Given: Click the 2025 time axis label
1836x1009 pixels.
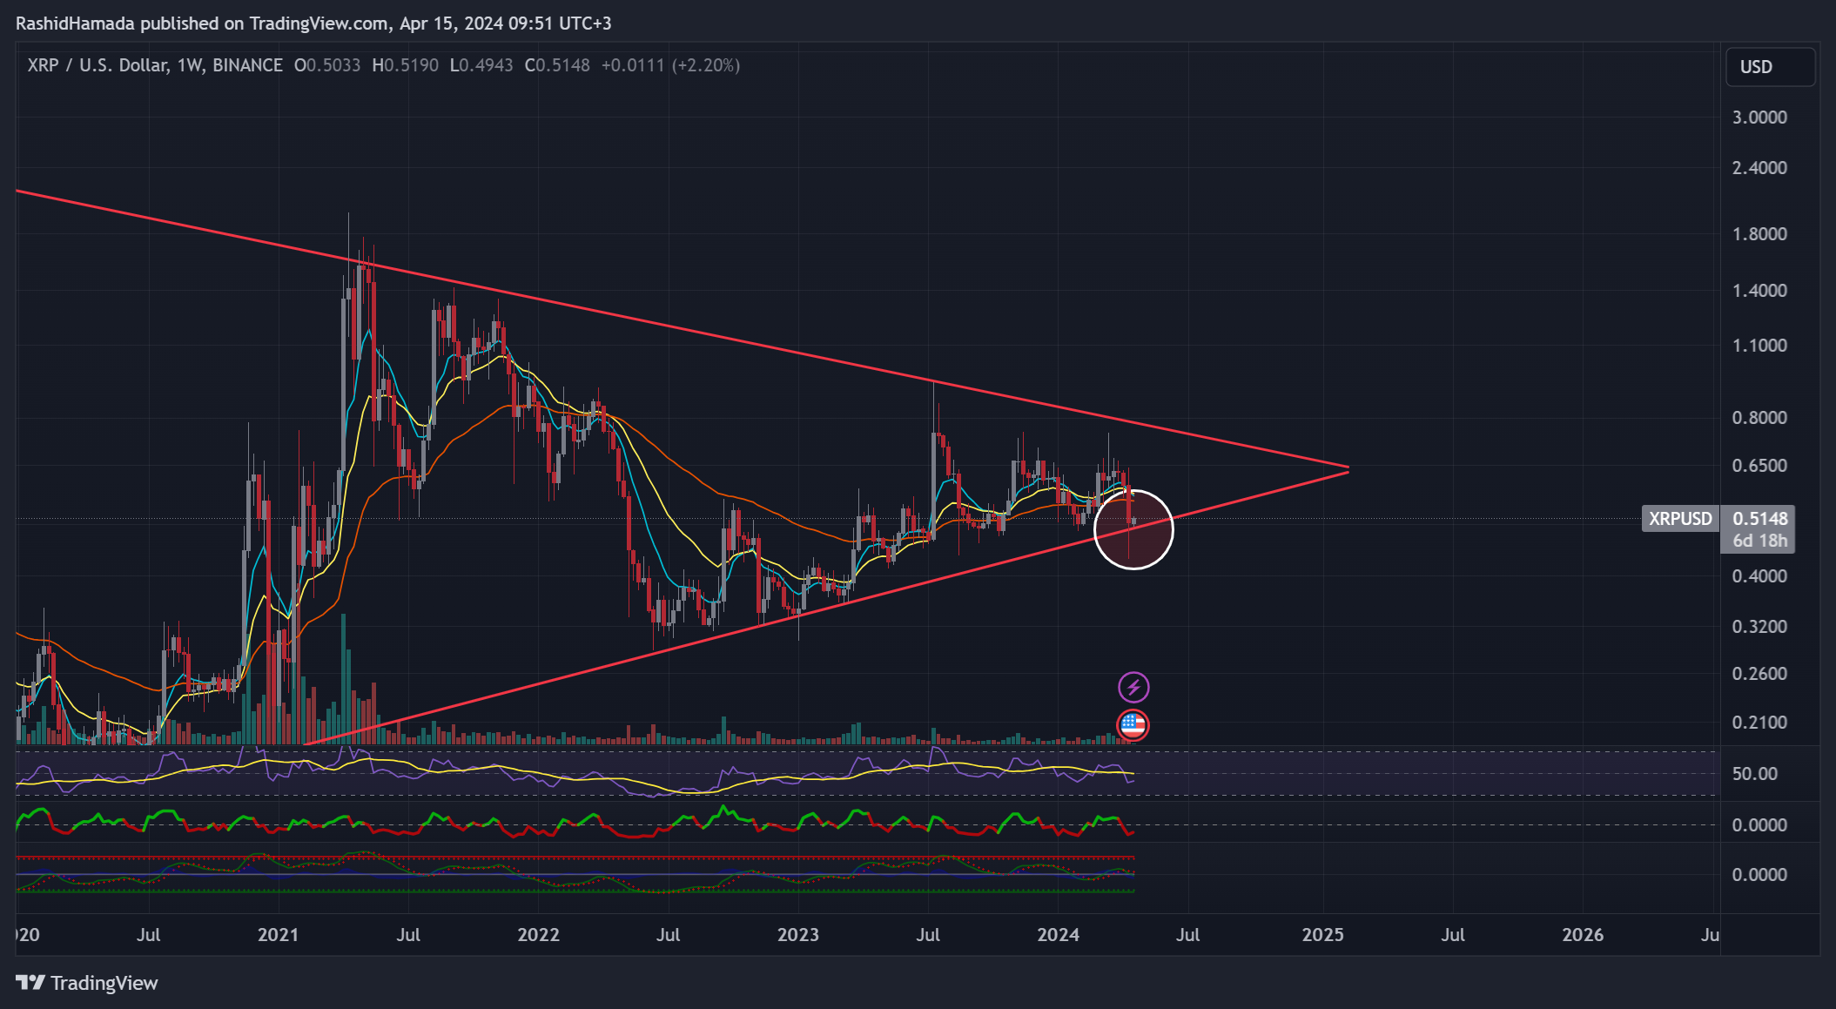Looking at the screenshot, I should click(x=1322, y=935).
